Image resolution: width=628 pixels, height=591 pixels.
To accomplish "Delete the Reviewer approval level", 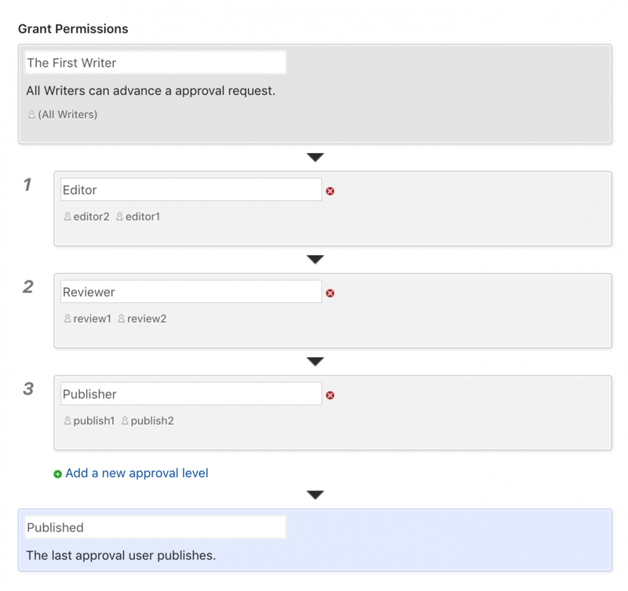I will 330,293.
